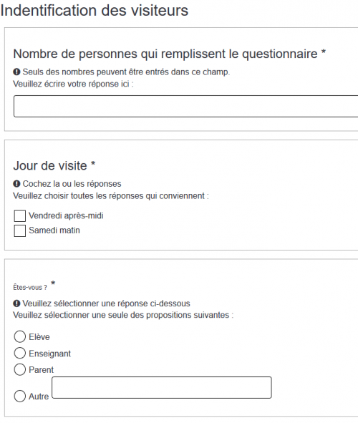Focus the number of persons input field

click(x=186, y=106)
